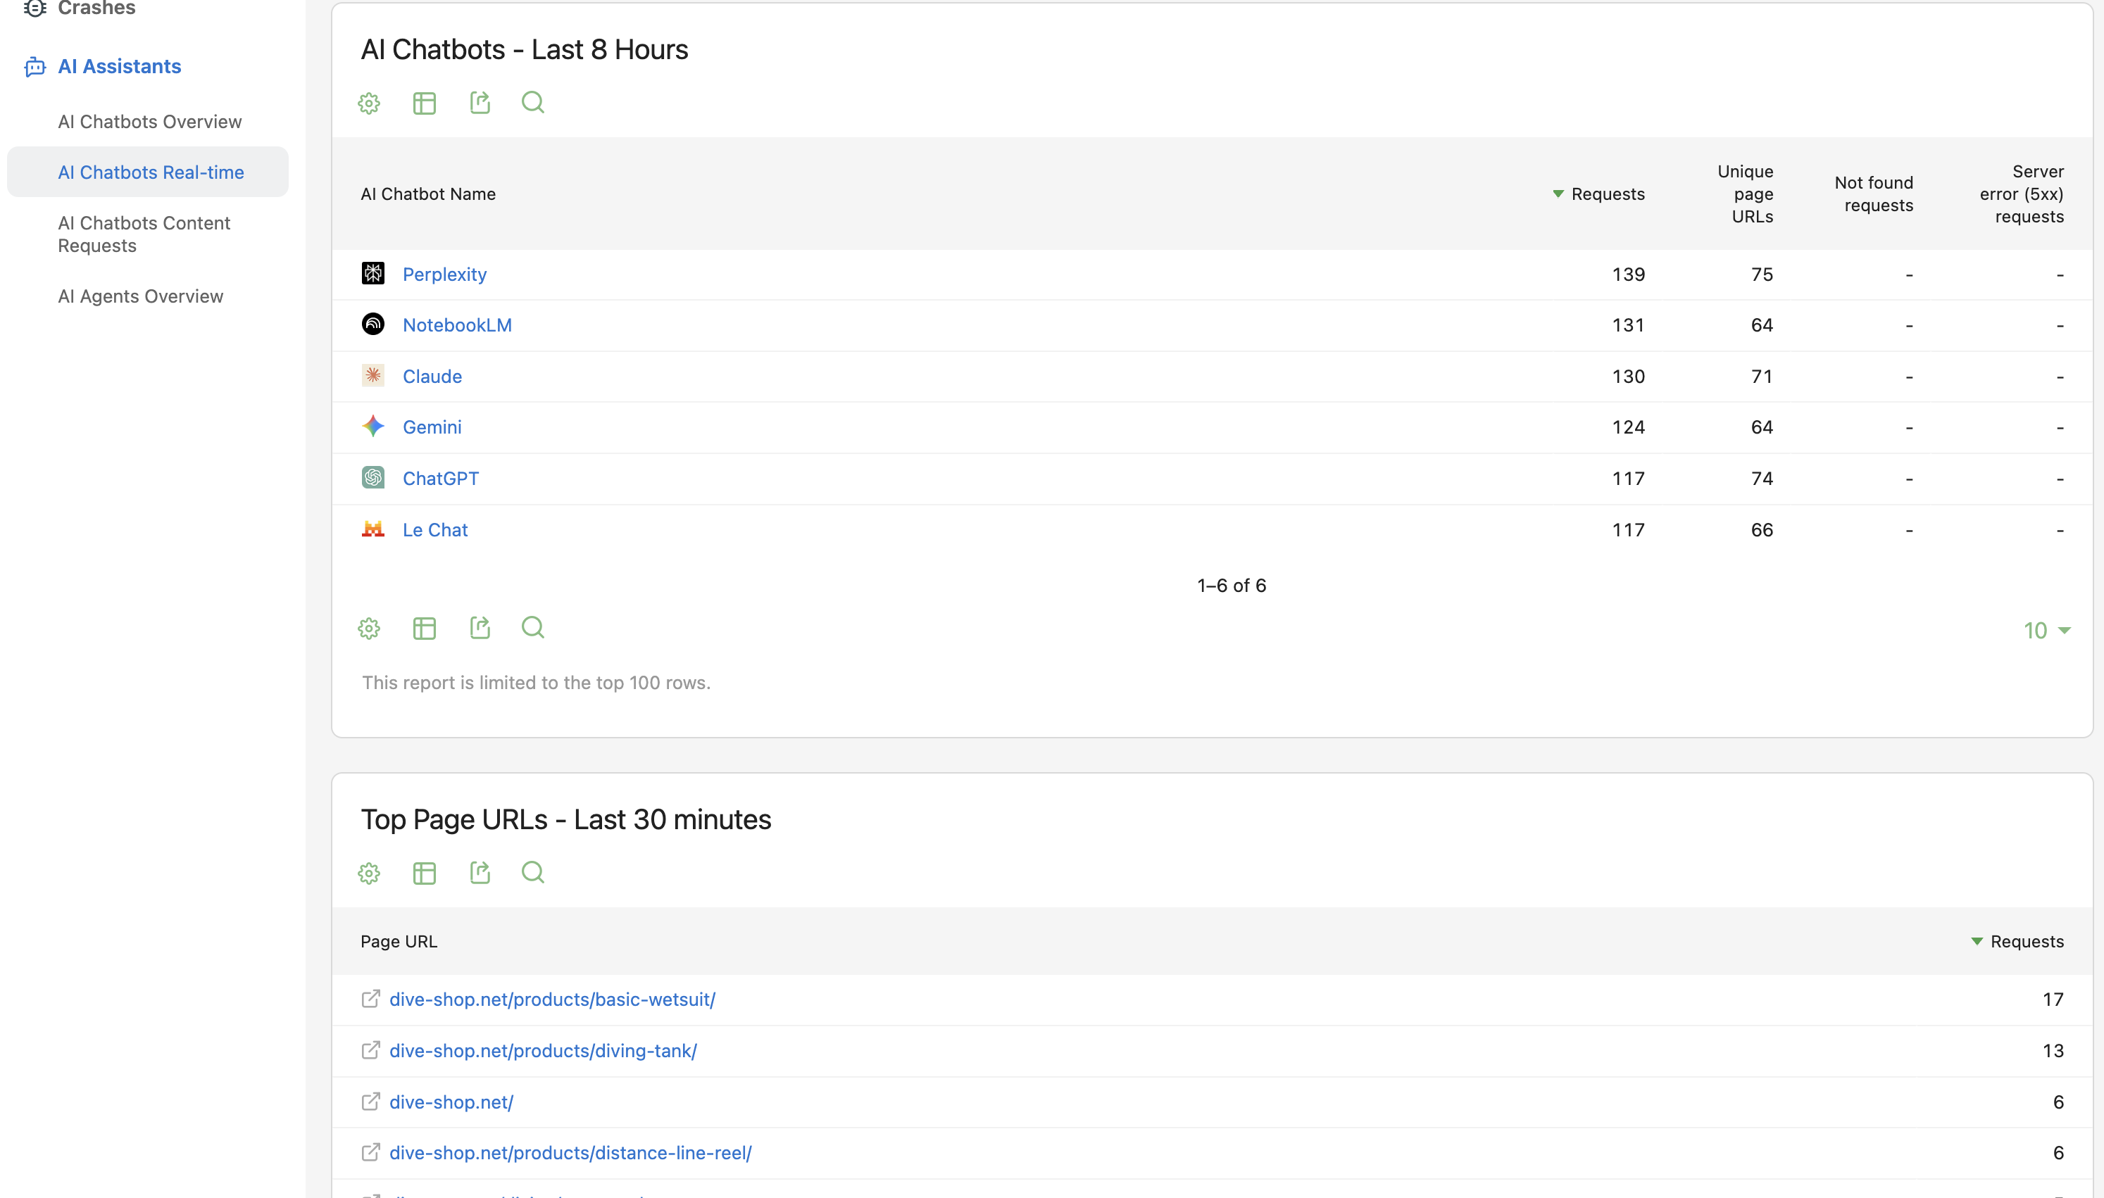Open AI Chatbots Overview menu item
This screenshot has height=1198, width=2104.
(150, 122)
